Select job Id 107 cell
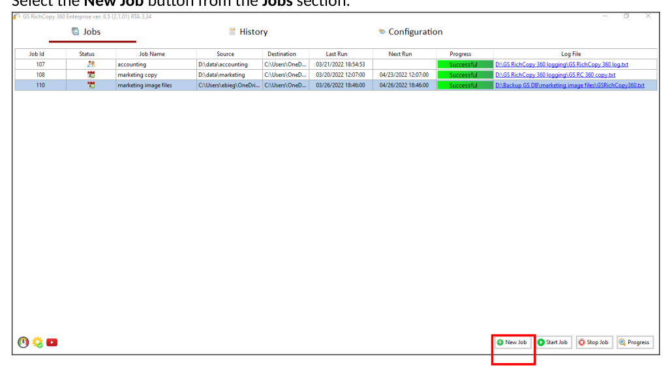Screen dimensions: 672x367 [40, 65]
